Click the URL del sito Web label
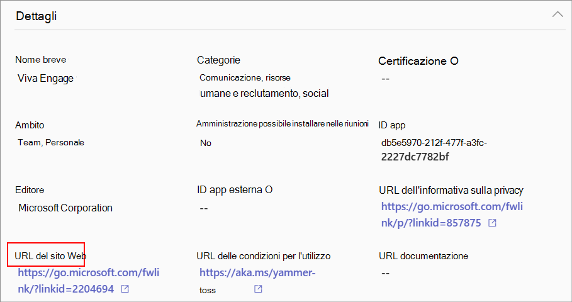 click(50, 256)
